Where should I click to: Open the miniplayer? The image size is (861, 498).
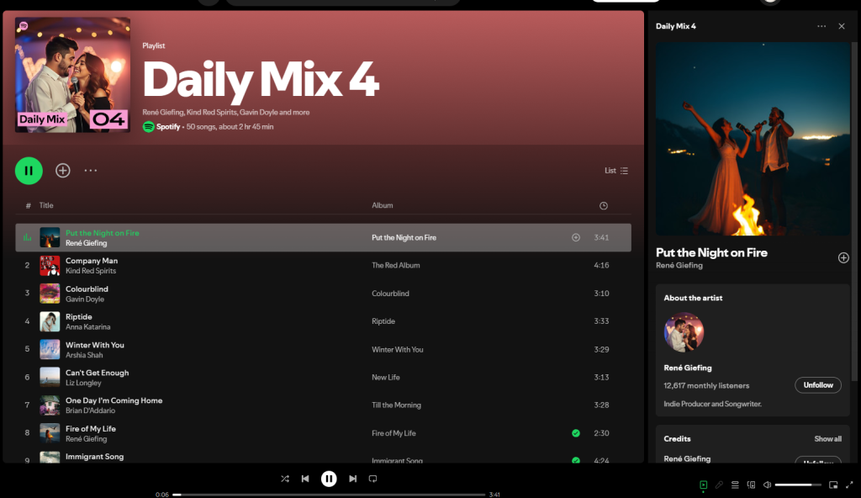(833, 485)
